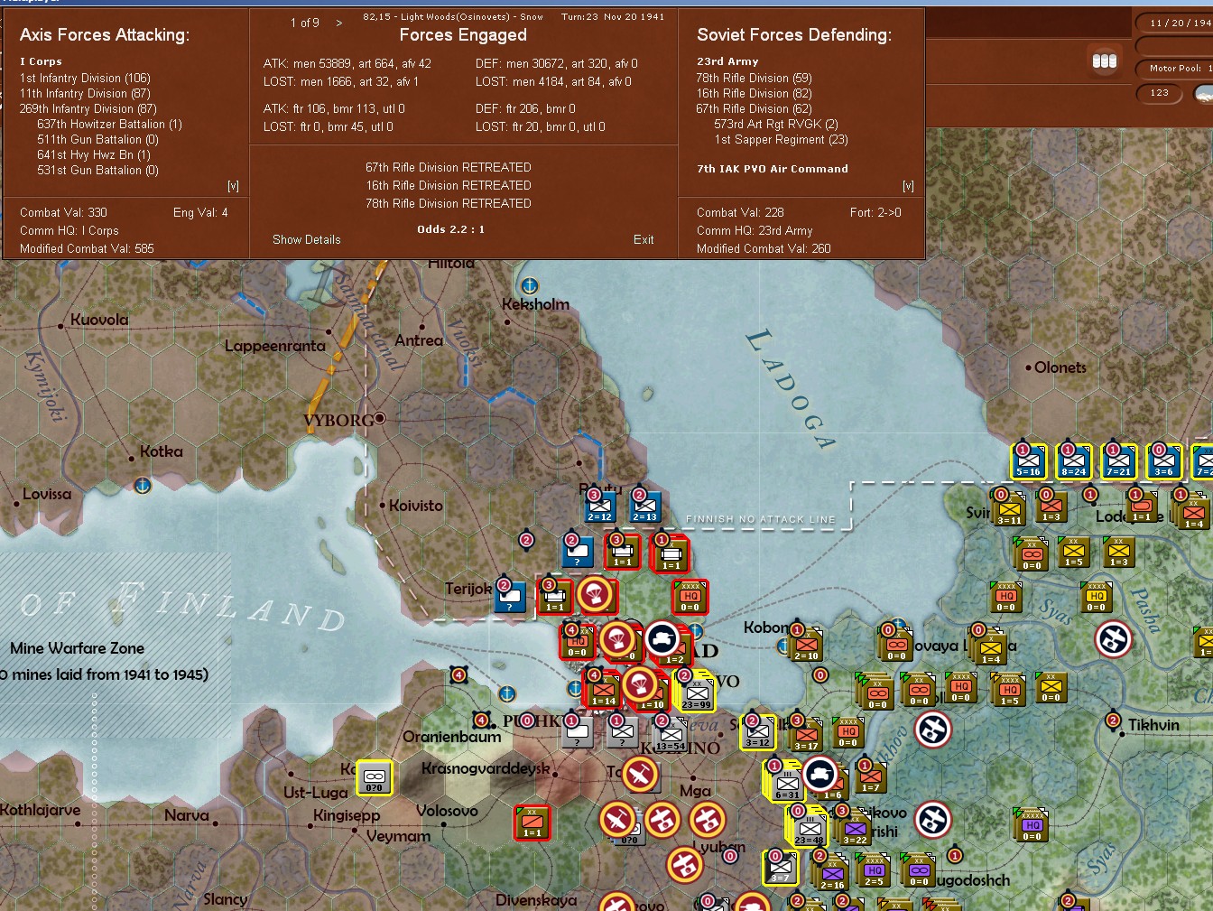This screenshot has width=1213, height=911.
Task: Click the 67th Rifle Division (62) entry
Action: (755, 109)
